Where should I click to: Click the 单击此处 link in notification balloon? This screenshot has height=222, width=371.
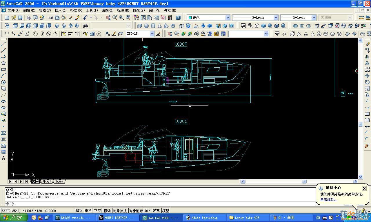coord(329,199)
